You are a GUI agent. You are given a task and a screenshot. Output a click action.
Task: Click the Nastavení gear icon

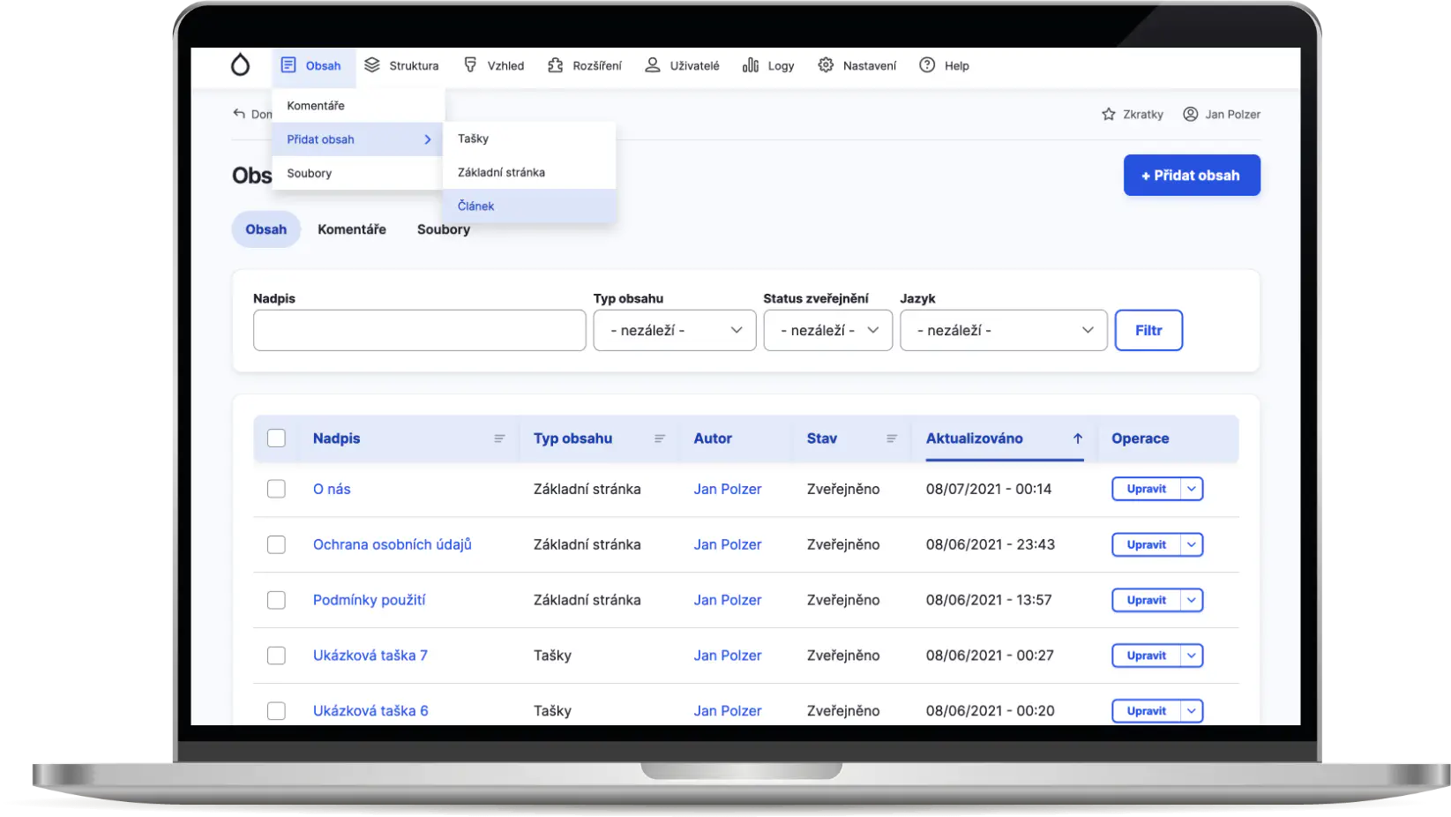[x=826, y=64]
